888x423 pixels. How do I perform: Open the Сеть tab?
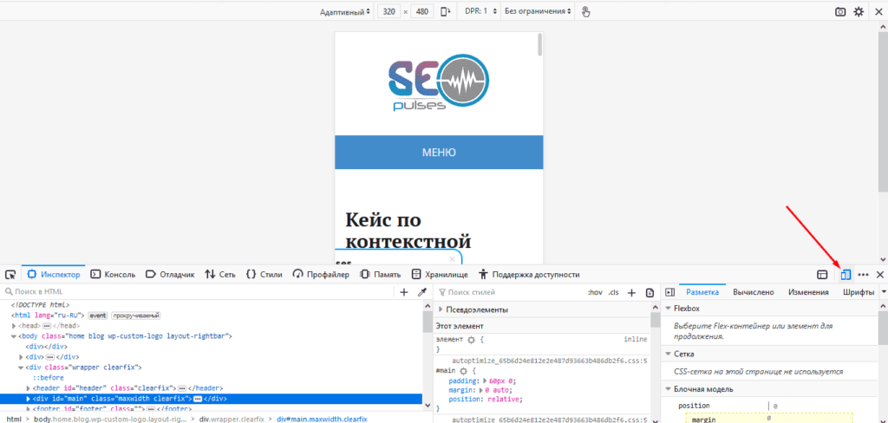(219, 275)
